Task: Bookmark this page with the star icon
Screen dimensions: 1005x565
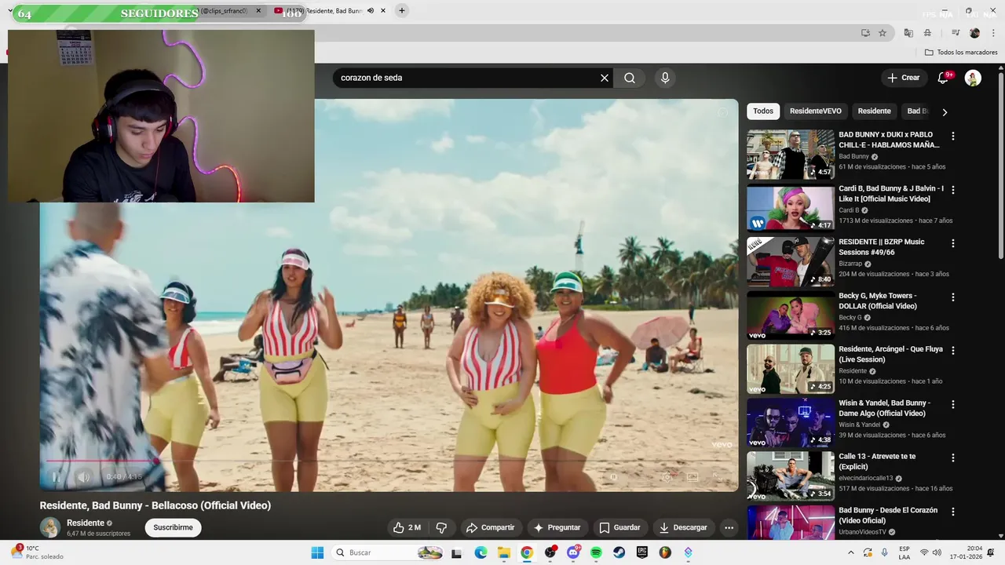Action: pos(883,33)
